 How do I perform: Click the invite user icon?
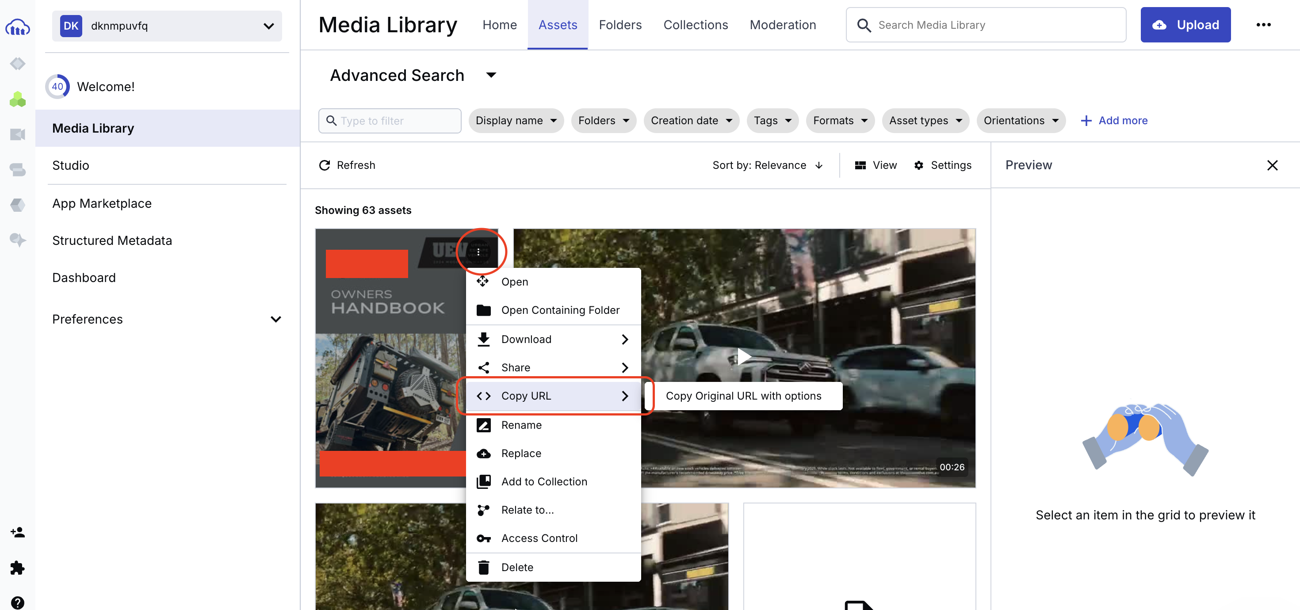(17, 532)
